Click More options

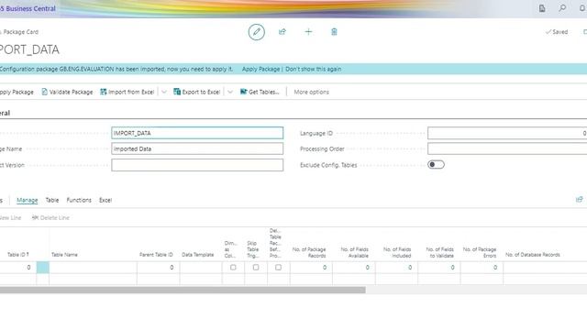[311, 92]
